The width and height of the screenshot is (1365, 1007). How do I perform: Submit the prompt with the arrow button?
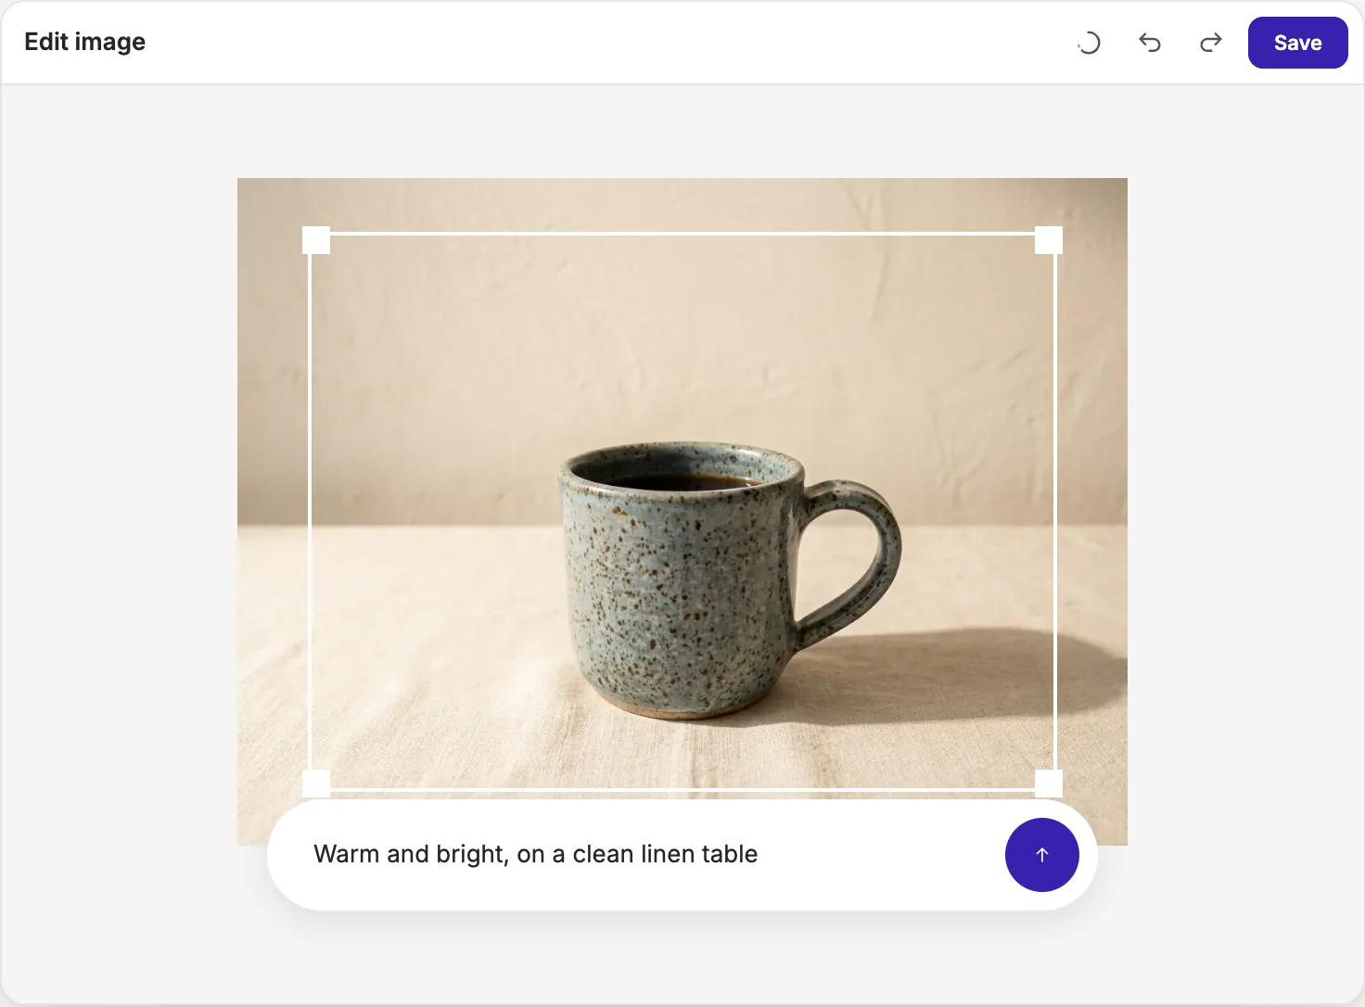tap(1042, 855)
